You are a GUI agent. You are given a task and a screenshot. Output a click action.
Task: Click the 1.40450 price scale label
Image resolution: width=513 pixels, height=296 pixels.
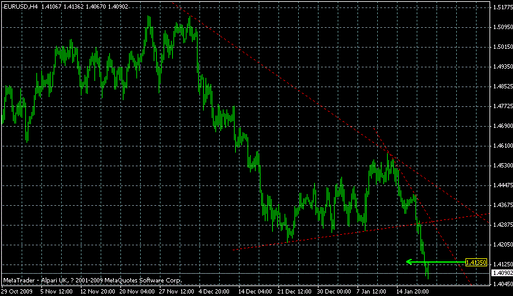[x=503, y=284]
